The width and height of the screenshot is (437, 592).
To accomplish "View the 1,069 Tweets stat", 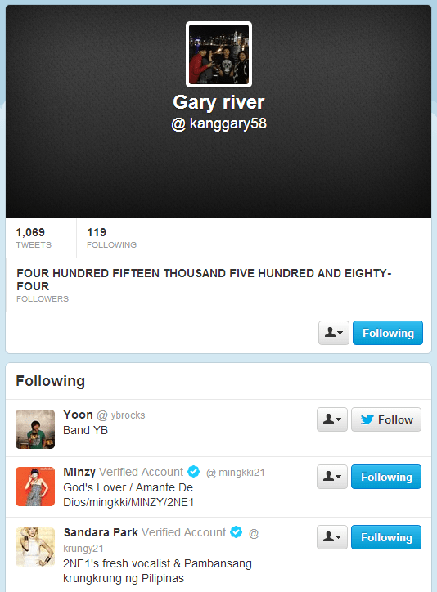I will coord(34,238).
